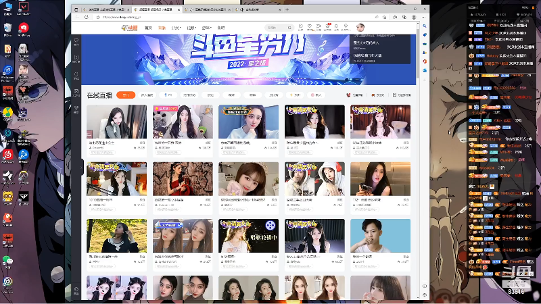Viewport: 541px width, 304px height.
Task: Open the NetEase Cloud Music desktop shortcut
Action: point(7,156)
